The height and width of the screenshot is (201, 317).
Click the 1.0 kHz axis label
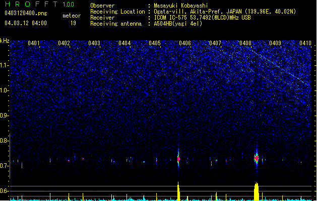click(5, 90)
